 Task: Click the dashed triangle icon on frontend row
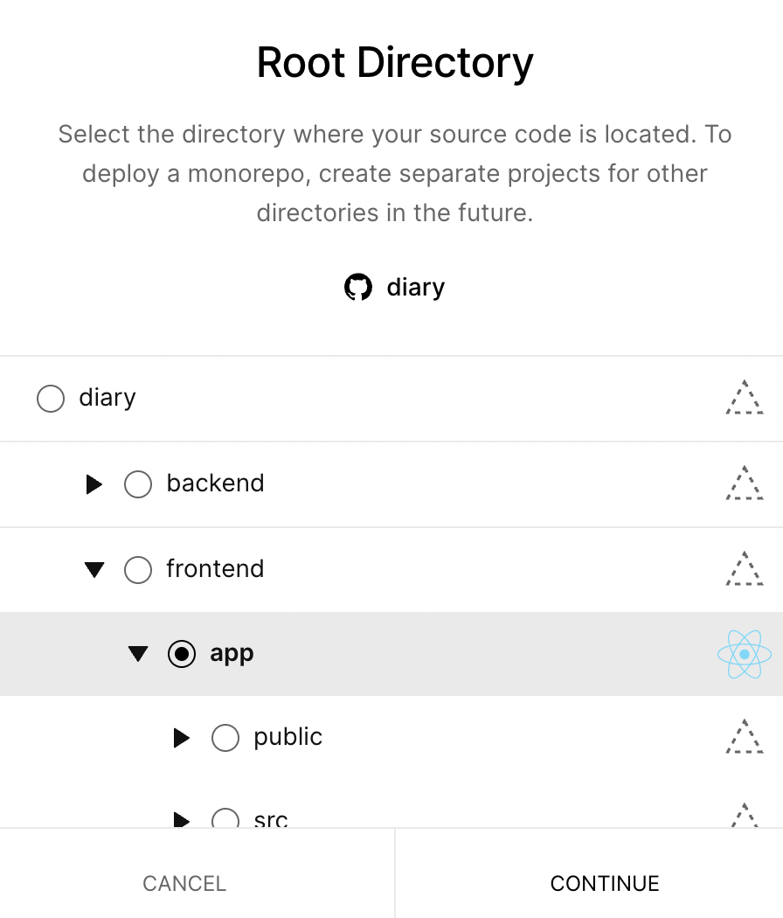tap(745, 568)
